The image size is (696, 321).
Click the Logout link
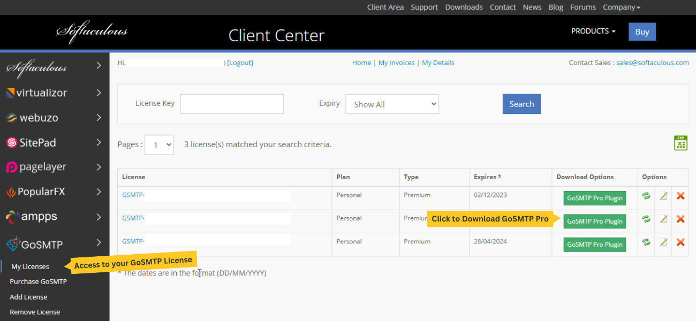pyautogui.click(x=240, y=63)
